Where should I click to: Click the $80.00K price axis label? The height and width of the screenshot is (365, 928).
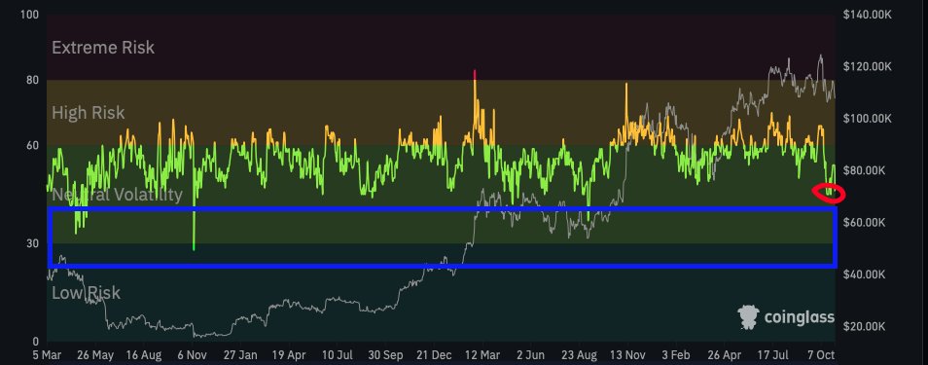864,170
